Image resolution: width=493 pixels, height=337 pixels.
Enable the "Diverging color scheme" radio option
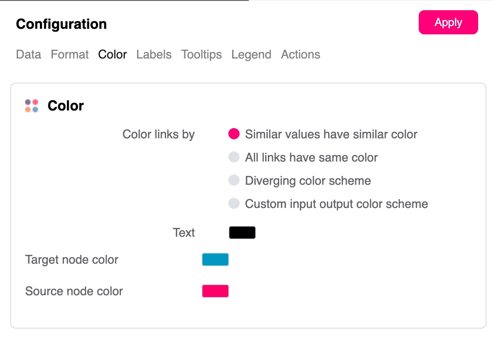[234, 181]
